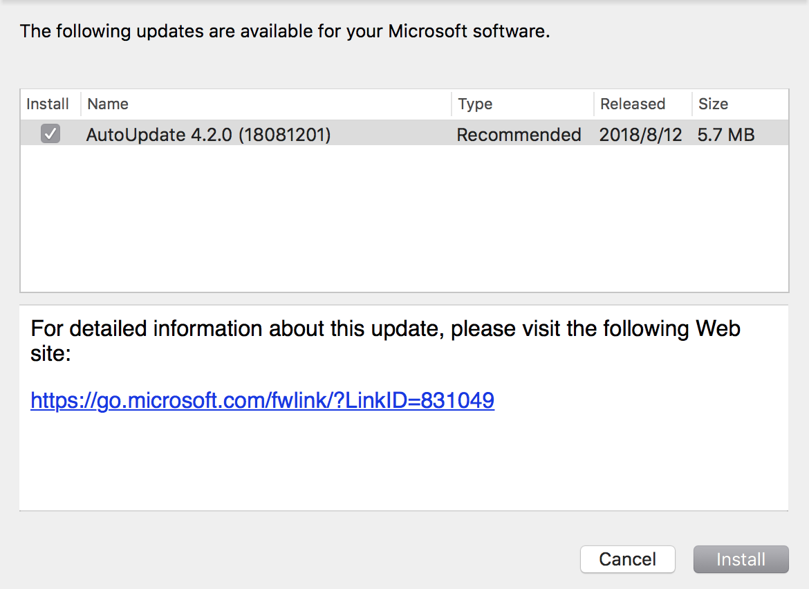Click the Recommended type cell

pos(519,134)
